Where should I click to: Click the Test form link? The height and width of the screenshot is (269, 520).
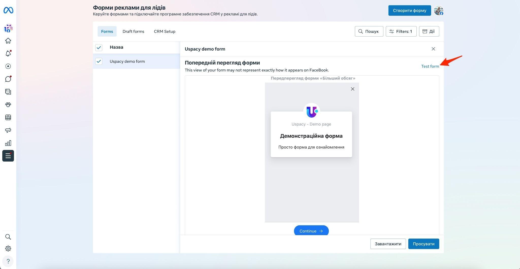click(x=430, y=66)
